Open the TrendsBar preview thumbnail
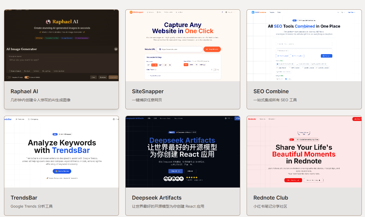The height and width of the screenshot is (217, 365). click(61, 152)
